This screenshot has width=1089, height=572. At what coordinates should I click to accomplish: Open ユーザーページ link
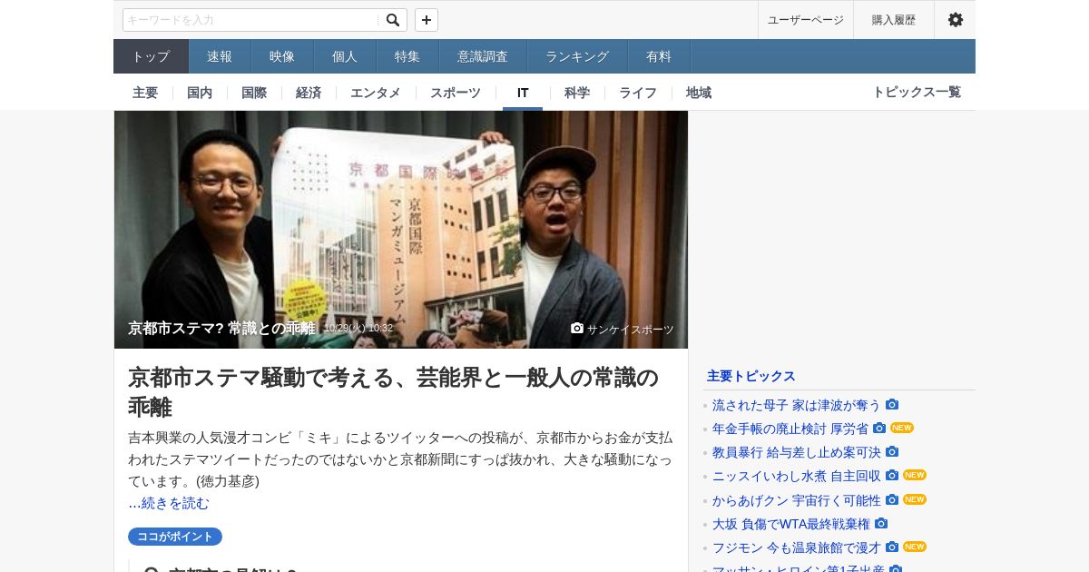coord(806,20)
